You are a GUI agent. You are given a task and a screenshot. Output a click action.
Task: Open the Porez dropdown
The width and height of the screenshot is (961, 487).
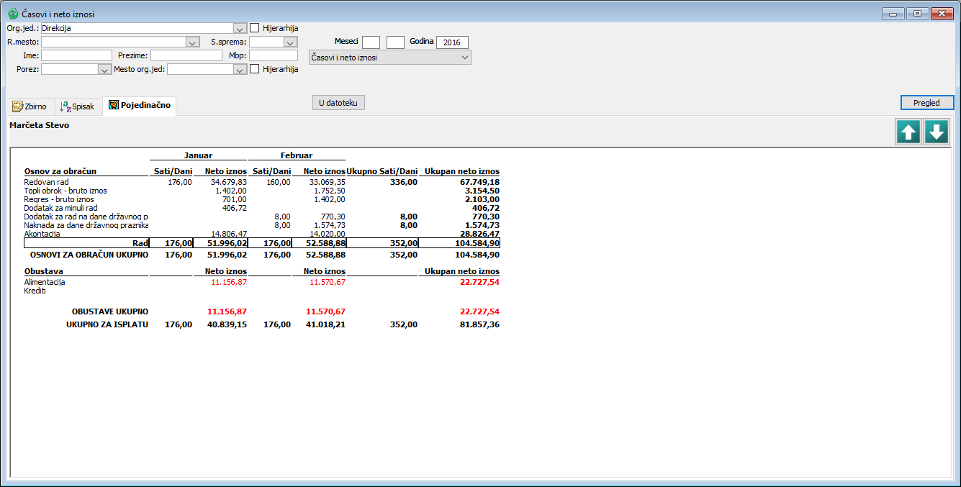pyautogui.click(x=103, y=70)
